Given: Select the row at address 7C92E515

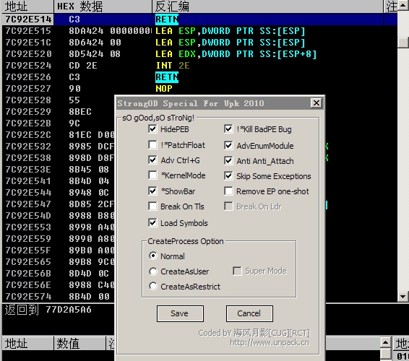Looking at the screenshot, I should point(199,31).
